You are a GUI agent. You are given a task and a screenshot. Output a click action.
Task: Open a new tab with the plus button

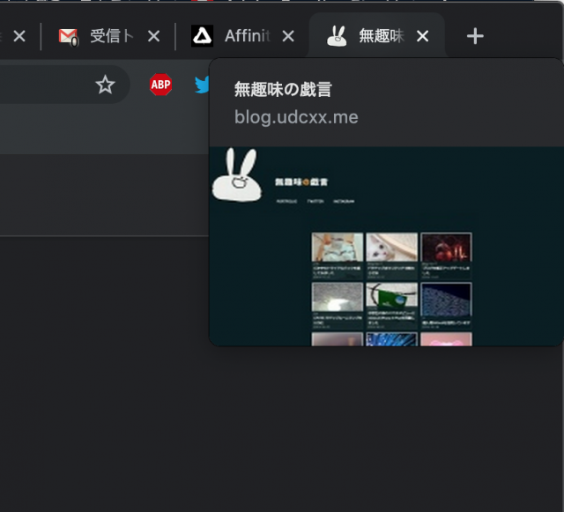click(475, 36)
